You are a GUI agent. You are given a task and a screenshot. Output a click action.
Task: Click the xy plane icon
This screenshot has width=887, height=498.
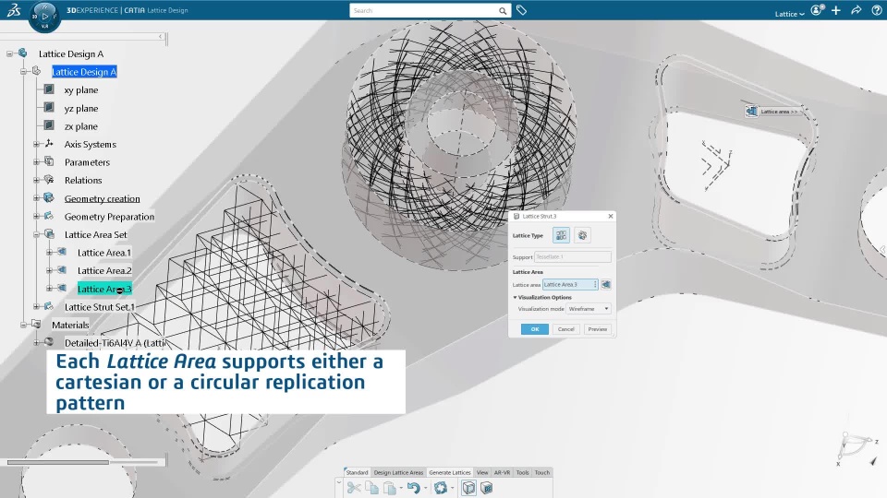(x=49, y=89)
